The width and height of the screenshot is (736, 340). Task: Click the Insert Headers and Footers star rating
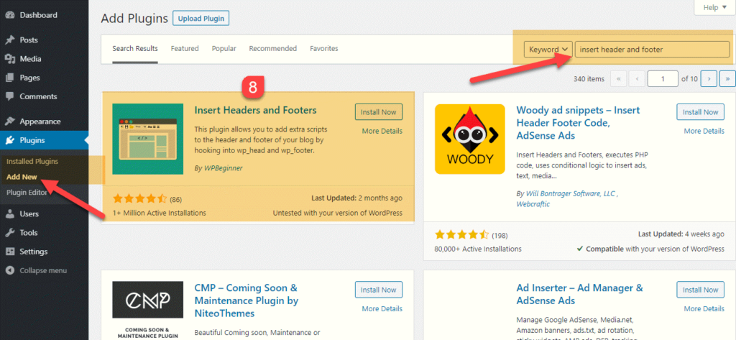click(x=140, y=198)
